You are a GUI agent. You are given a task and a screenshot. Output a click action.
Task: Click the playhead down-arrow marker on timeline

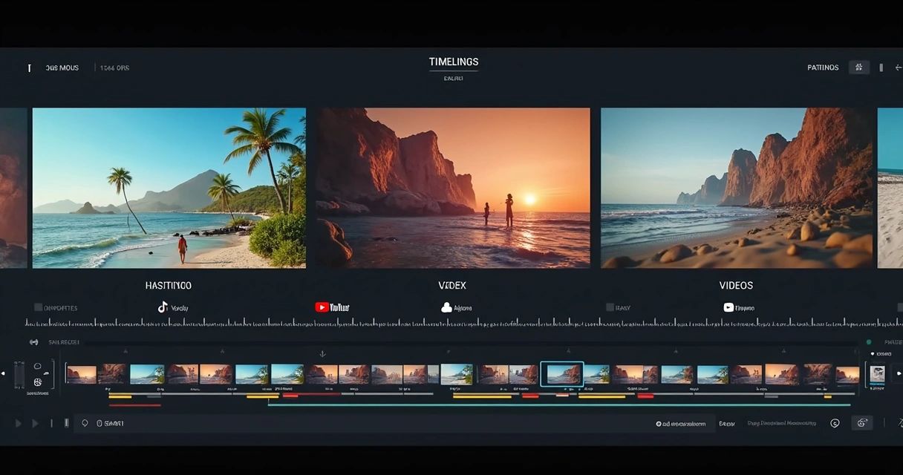pyautogui.click(x=322, y=354)
